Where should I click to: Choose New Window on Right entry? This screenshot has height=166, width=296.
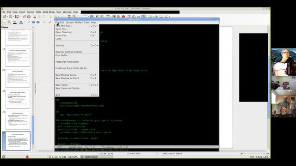77,78
